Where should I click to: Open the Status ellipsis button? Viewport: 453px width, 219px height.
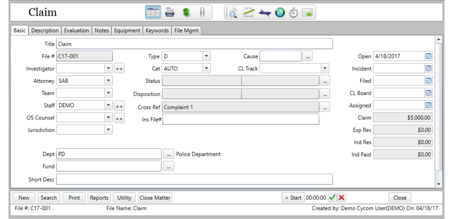(325, 81)
